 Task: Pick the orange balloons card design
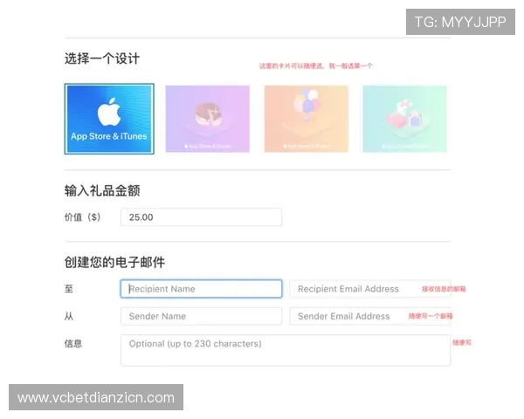[x=307, y=119]
